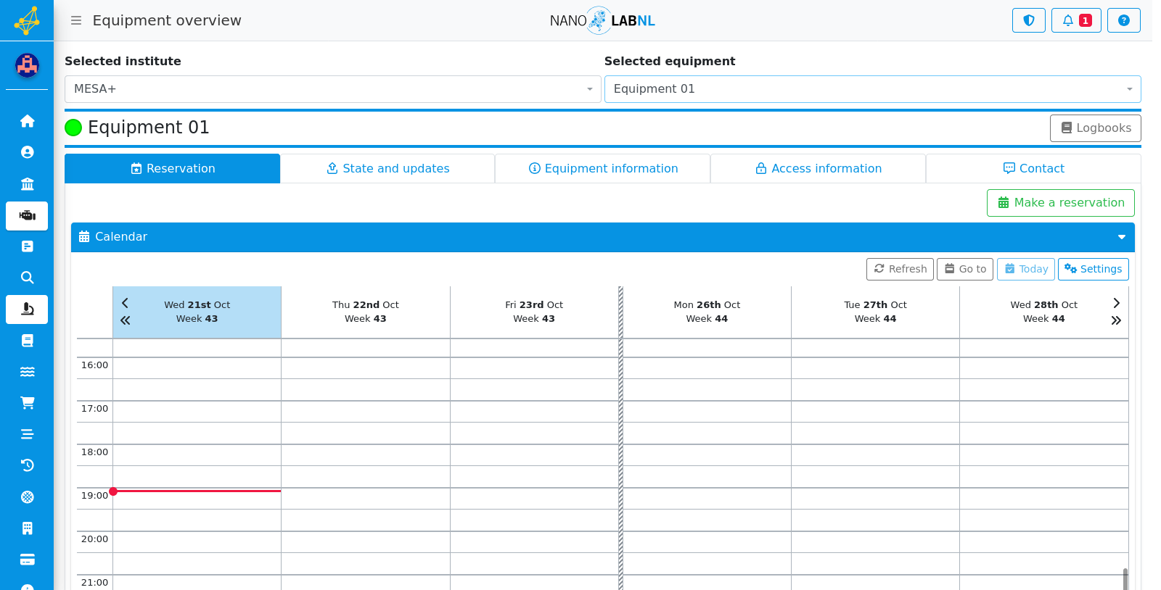The width and height of the screenshot is (1161, 590).
Task: Open the history clock sidebar icon
Action: click(27, 465)
